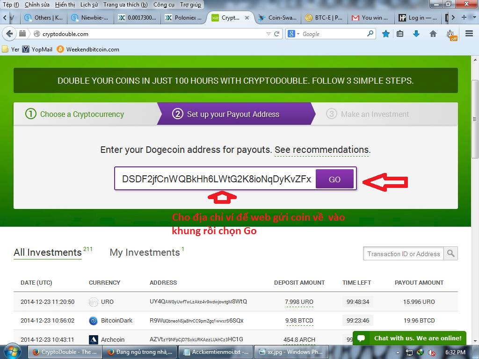479x359 pixels.
Task: Click the 9.98 BTCD deposit amount
Action: 299,321
